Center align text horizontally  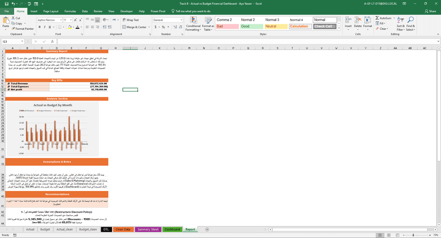92,27
